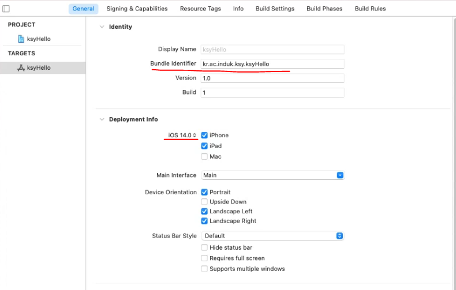
Task: Collapse the Identity section
Action: pos(102,27)
